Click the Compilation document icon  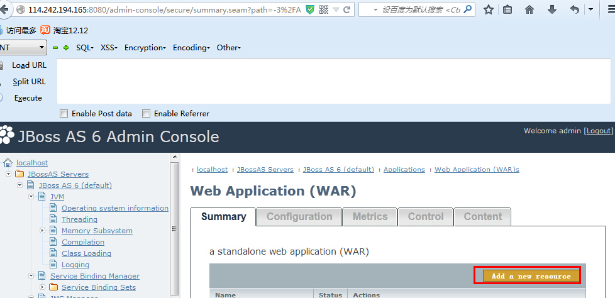coord(53,242)
